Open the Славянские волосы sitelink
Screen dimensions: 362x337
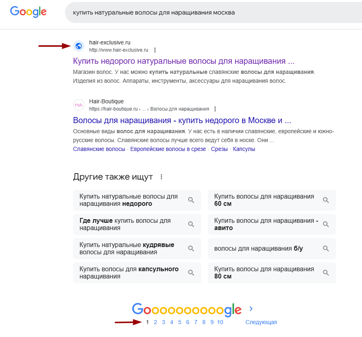pos(99,149)
